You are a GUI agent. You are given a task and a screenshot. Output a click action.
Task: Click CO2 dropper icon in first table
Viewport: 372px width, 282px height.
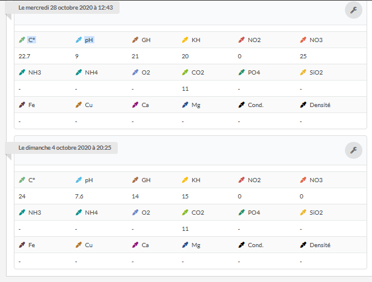(185, 72)
